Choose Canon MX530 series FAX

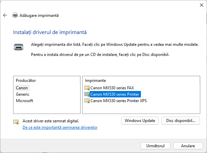pos(112,88)
